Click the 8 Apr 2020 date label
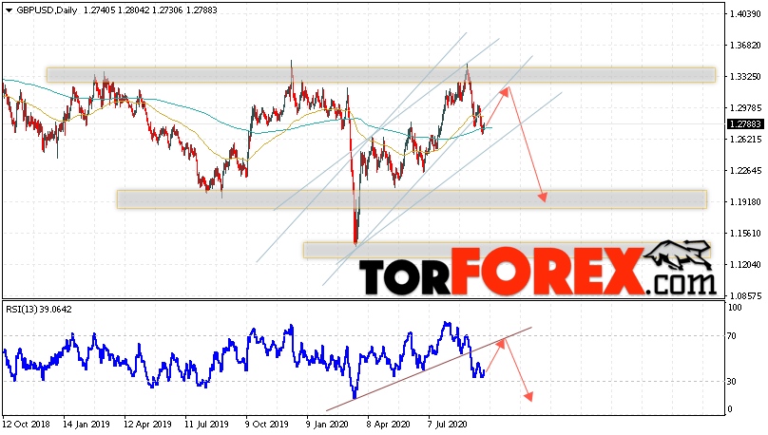768x435 pixels. 389,425
